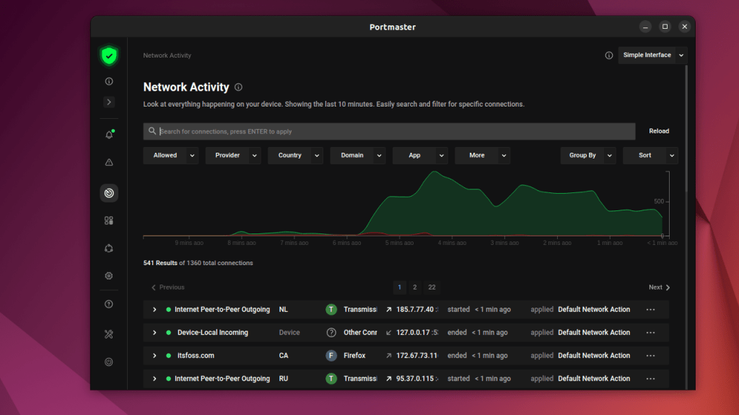Open Portmaster settings via the gear icon
This screenshot has height=415, width=739.
pos(109,276)
